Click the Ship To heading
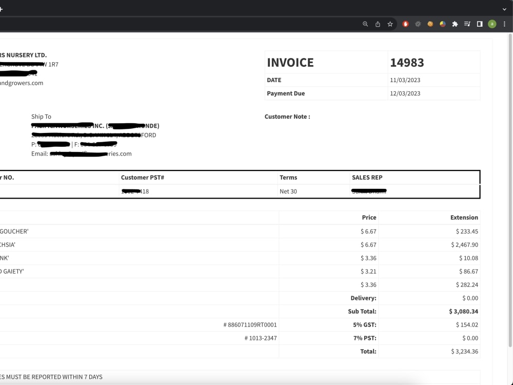The height and width of the screenshot is (385, 513). coord(41,117)
